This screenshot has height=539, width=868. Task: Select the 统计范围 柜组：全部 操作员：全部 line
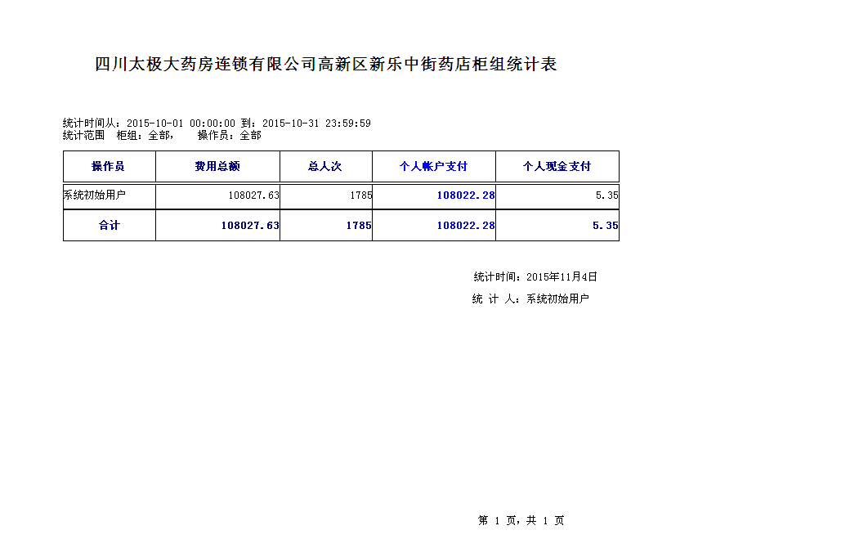coord(162,135)
